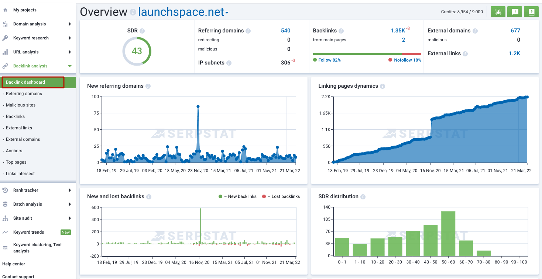Collapse the Backlink analysis section arrow
542x279 pixels.
(x=69, y=66)
